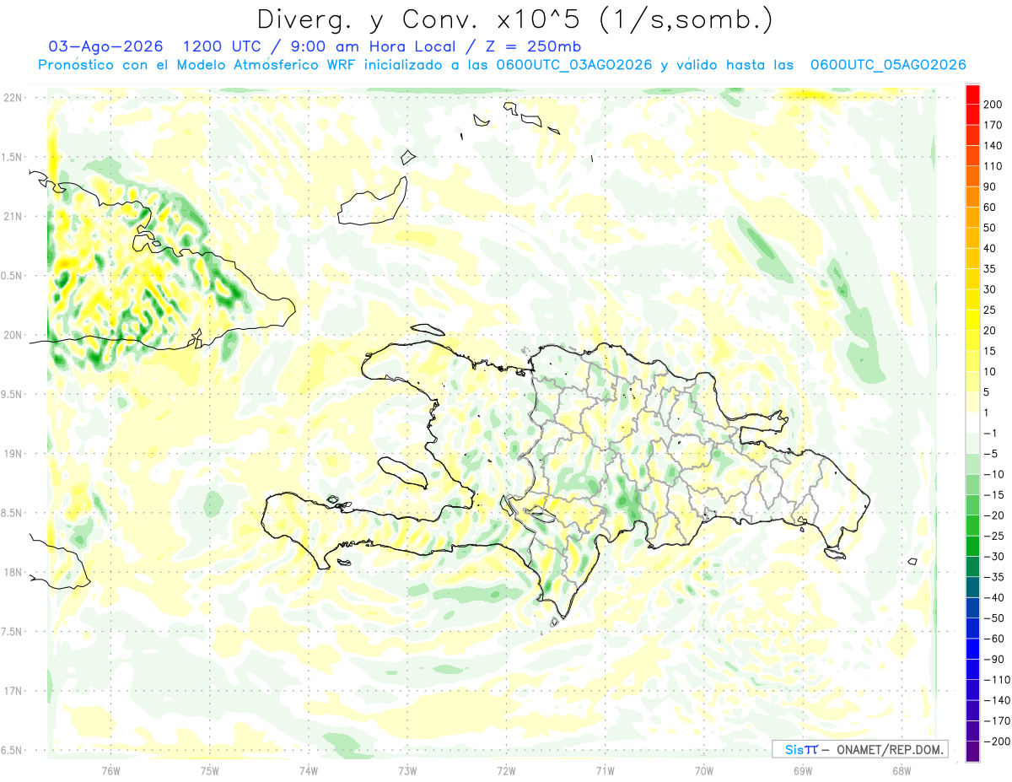This screenshot has width=1012, height=782.
Task: Click the '75W' longitude label
Action: click(x=209, y=771)
